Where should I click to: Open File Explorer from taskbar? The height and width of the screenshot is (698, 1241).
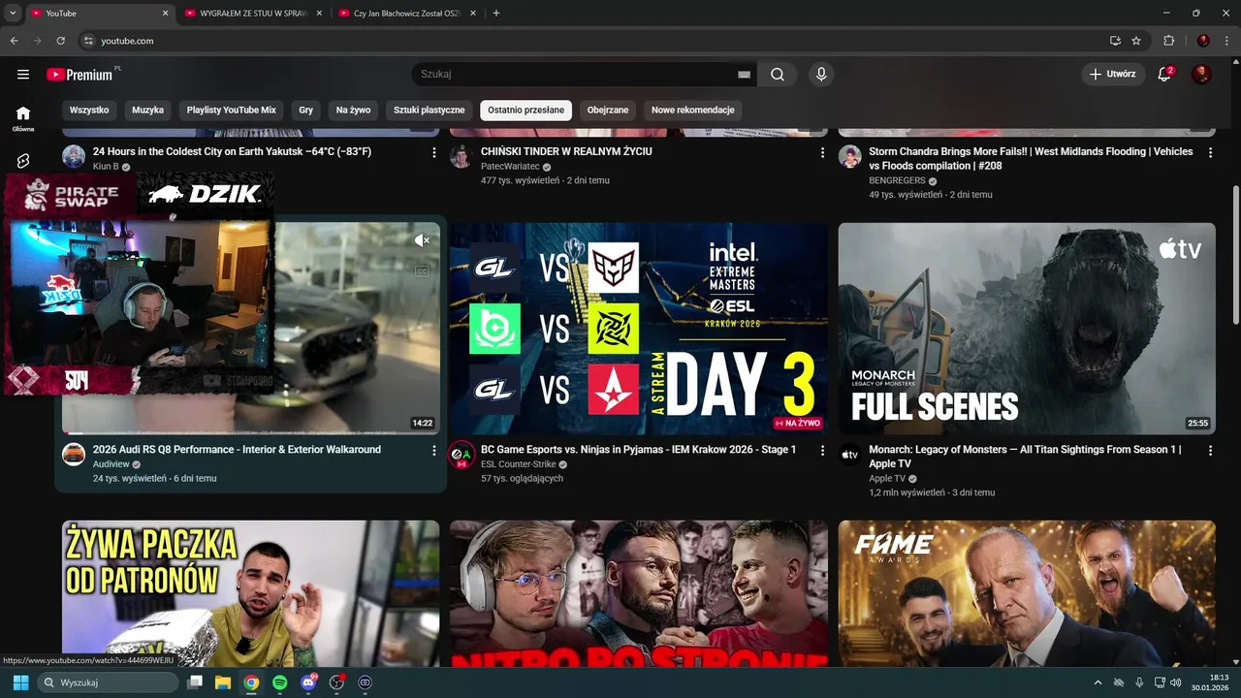(222, 682)
